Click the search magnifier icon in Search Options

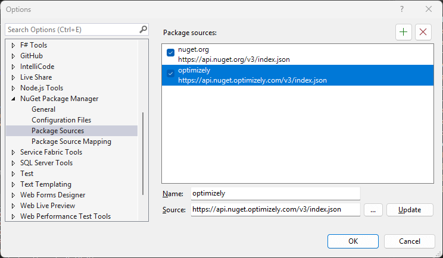coord(143,29)
